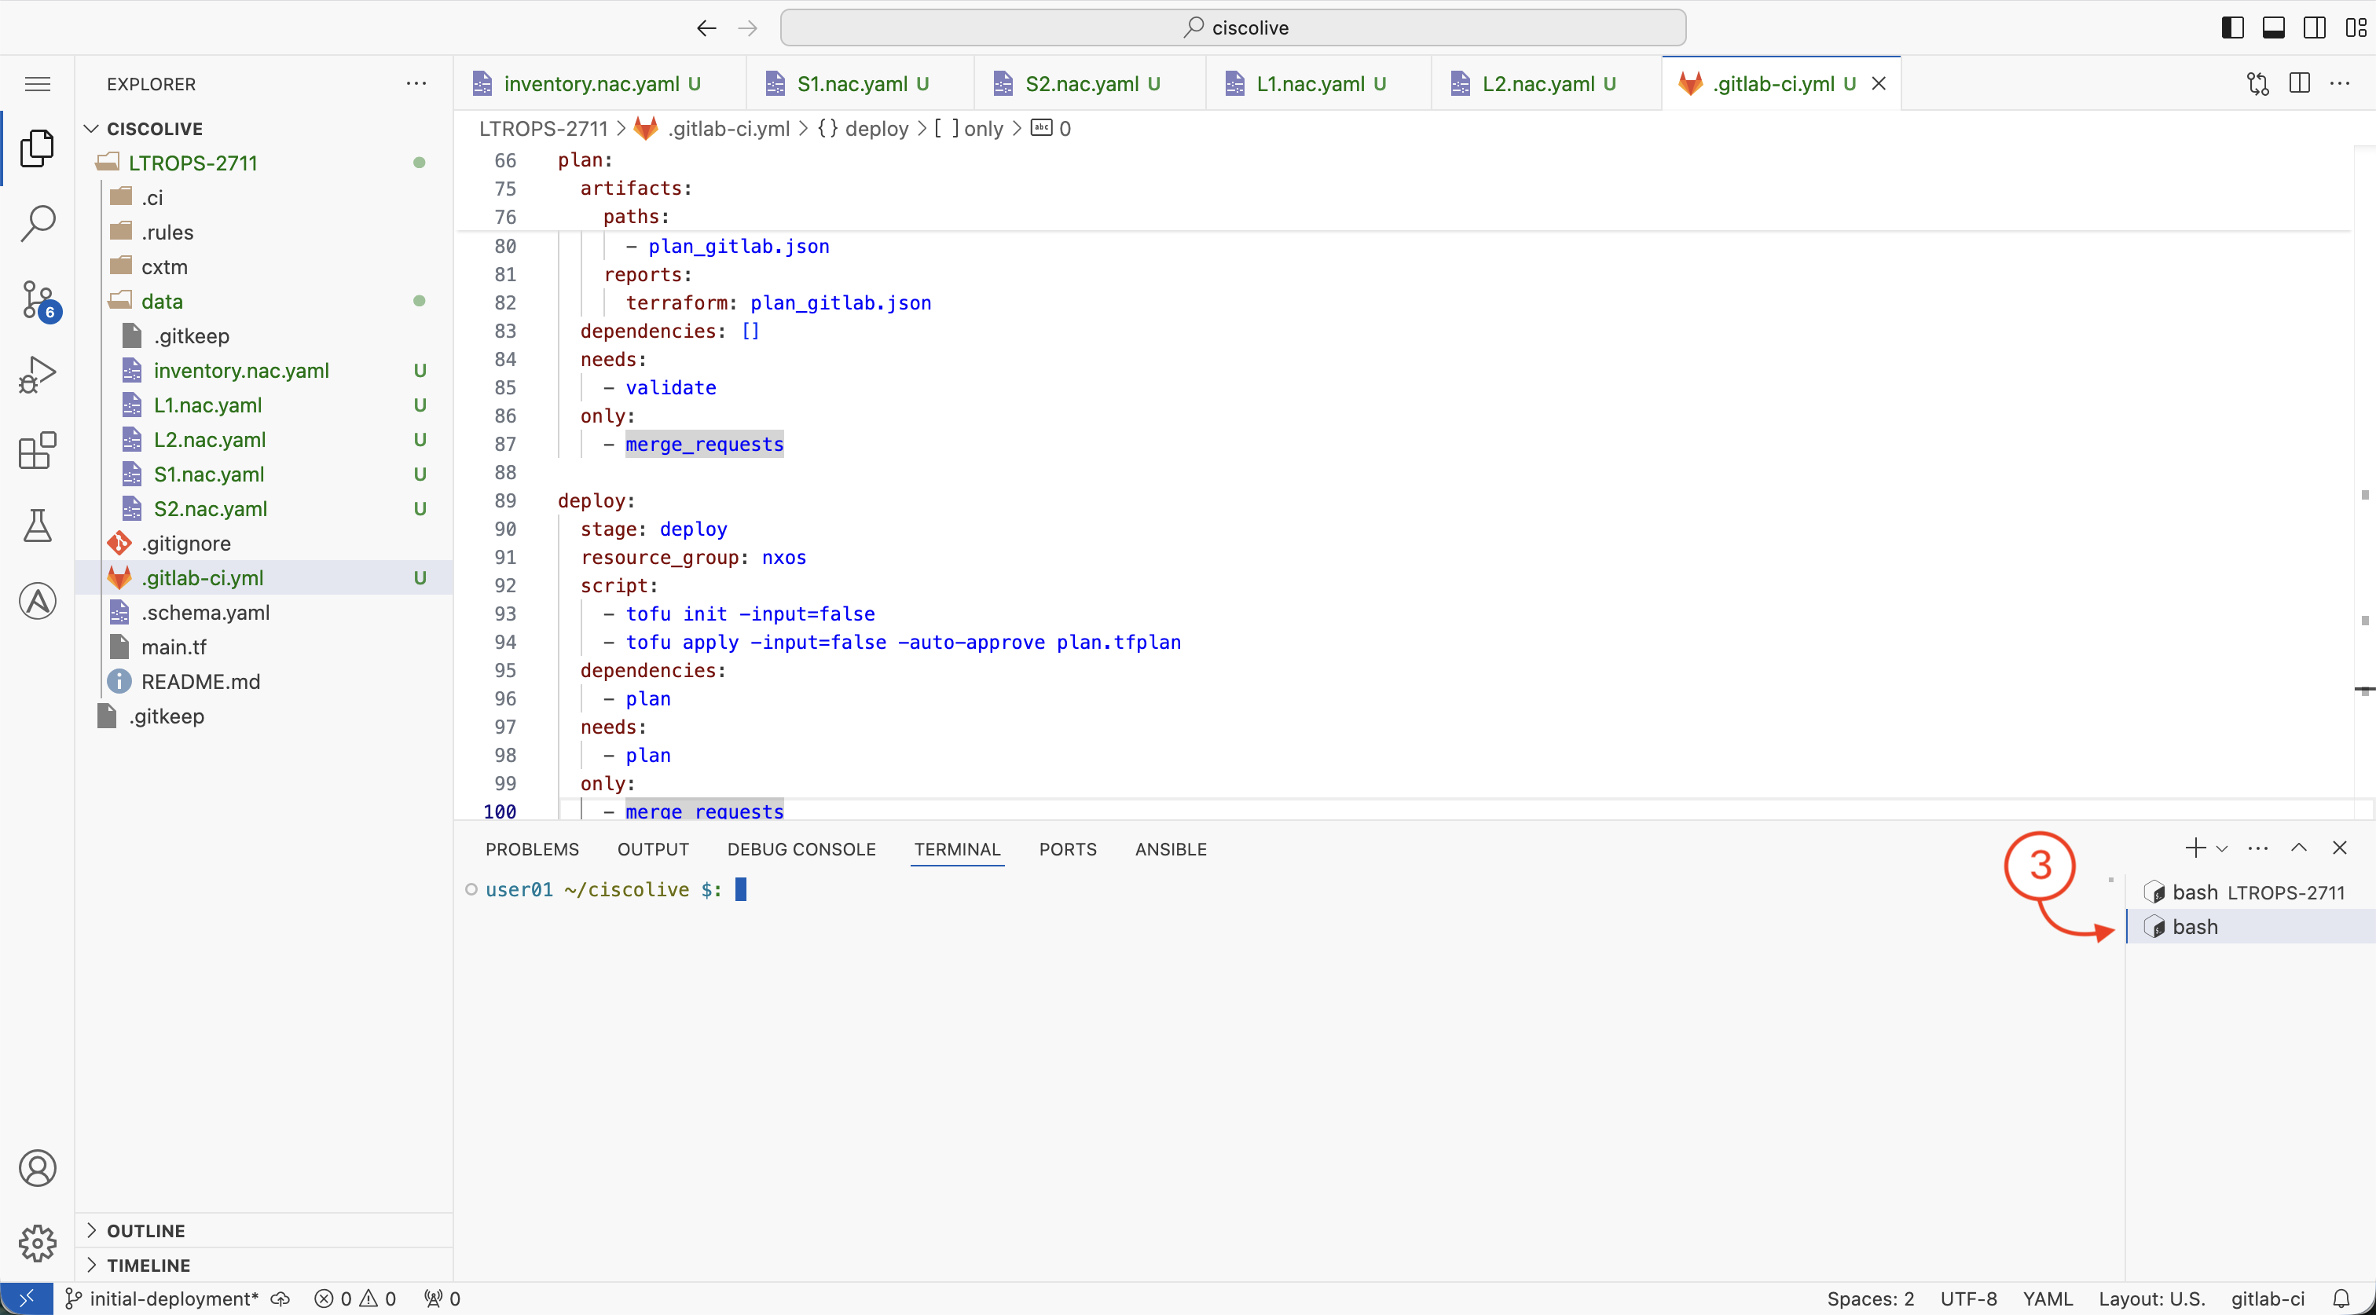Expand the OUTLINE section
Screen dimensions: 2376x1315
[145, 1230]
